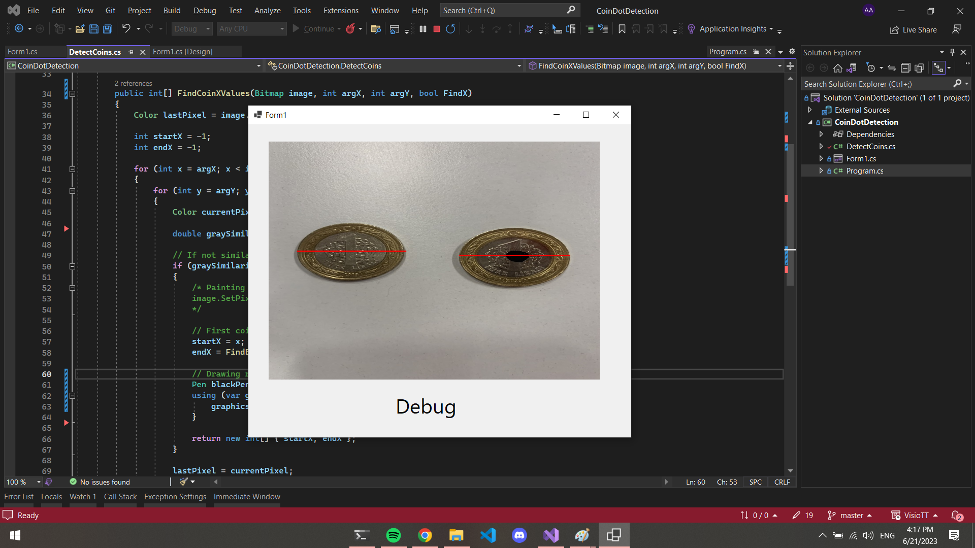Toggle a bookmark with the bookmark icon

(x=622, y=29)
